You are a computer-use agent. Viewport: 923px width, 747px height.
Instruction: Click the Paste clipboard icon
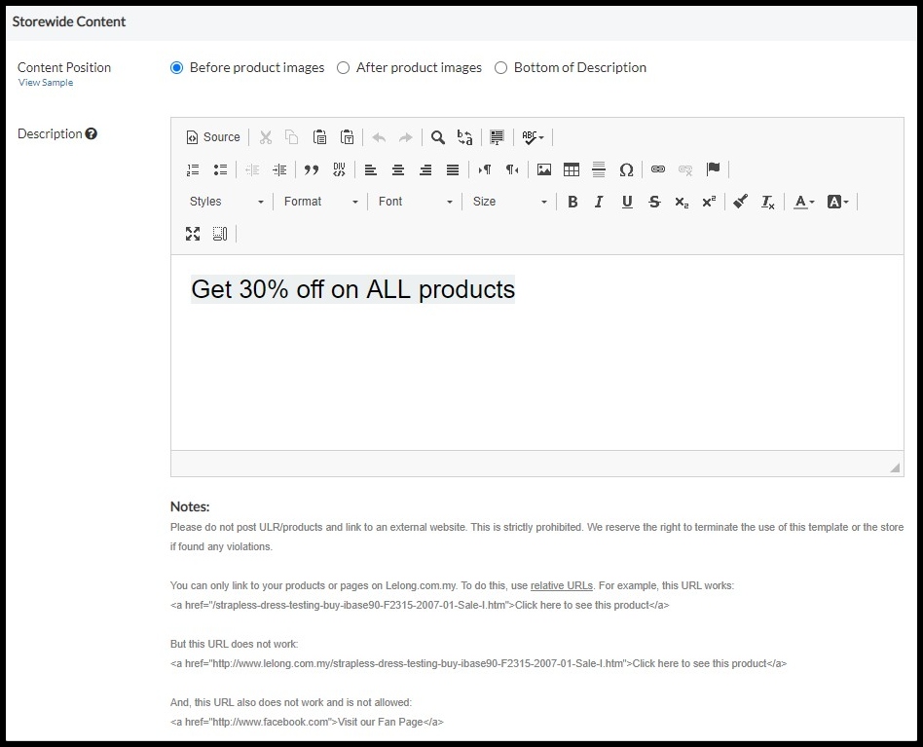pos(319,137)
